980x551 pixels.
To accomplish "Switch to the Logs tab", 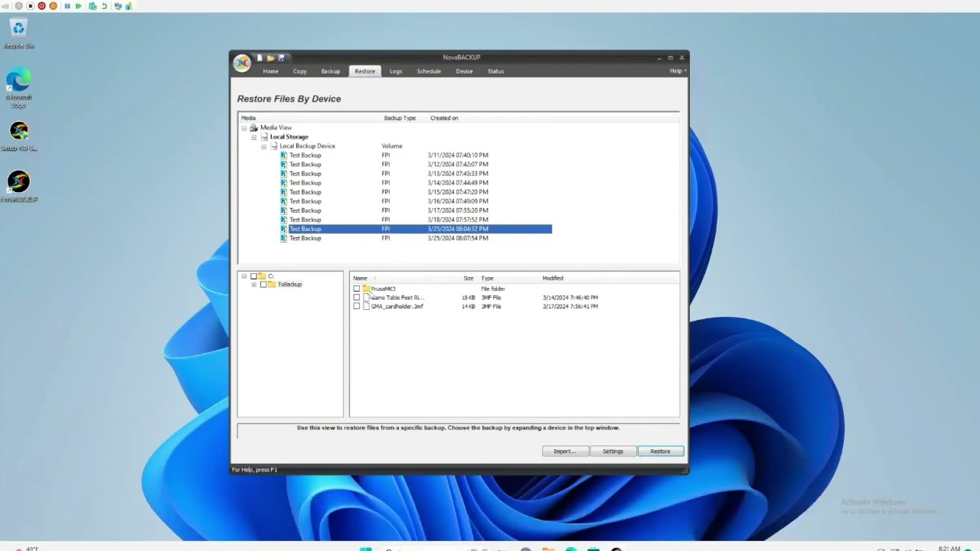I will click(395, 71).
